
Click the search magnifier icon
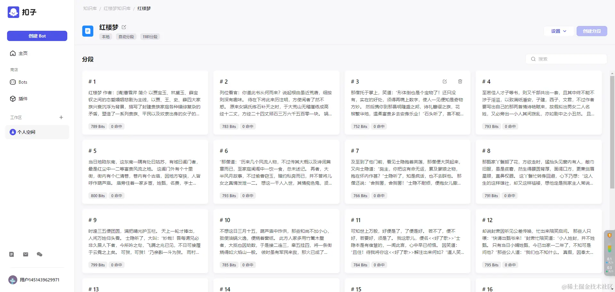tap(533, 59)
